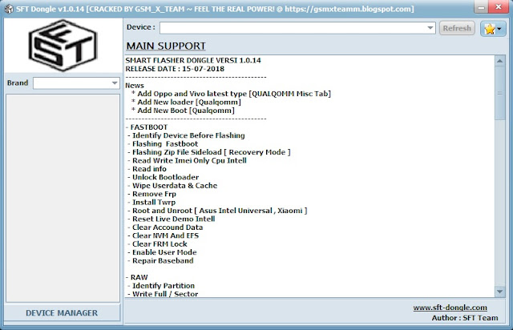Click the 'Identify Partition' line

click(161, 286)
